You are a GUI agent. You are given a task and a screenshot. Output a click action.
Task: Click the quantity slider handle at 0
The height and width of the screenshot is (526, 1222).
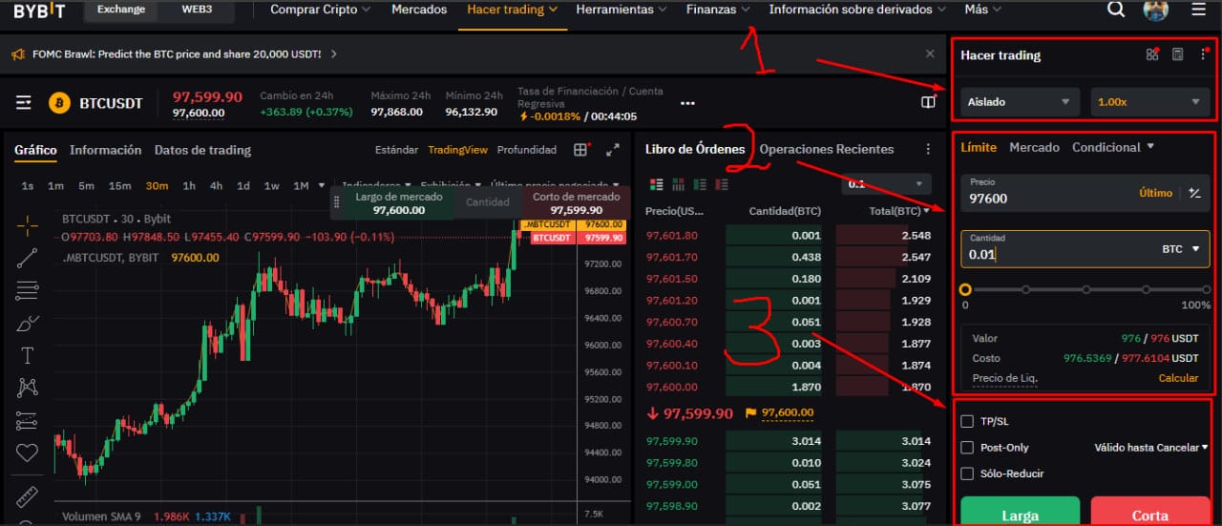[x=965, y=289]
